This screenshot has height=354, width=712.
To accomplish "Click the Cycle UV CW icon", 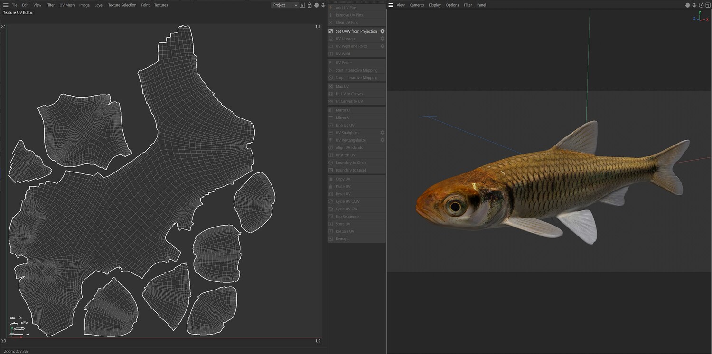I will point(331,209).
